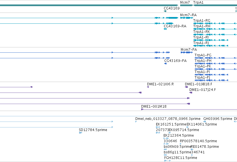Click the EK095714.5prime EST label

click(x=184, y=130)
